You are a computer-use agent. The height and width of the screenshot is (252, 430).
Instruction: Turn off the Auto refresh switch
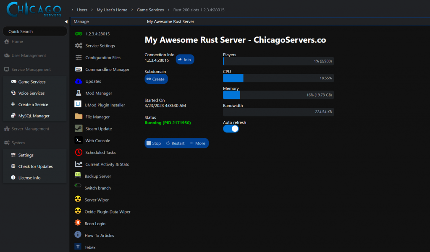231,129
